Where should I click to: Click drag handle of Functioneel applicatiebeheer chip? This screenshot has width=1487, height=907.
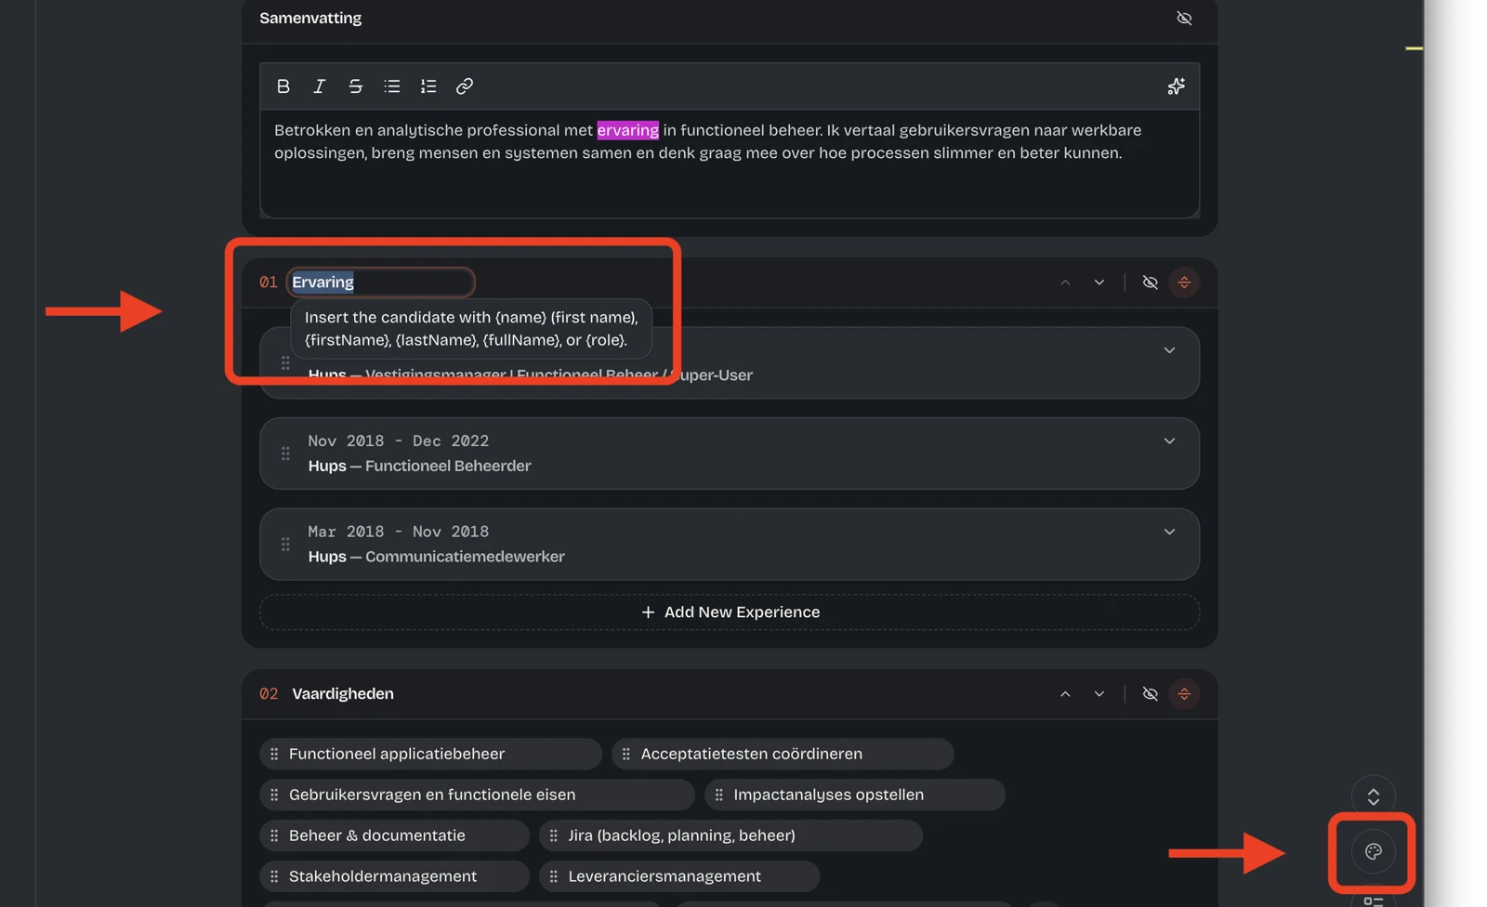click(x=274, y=755)
